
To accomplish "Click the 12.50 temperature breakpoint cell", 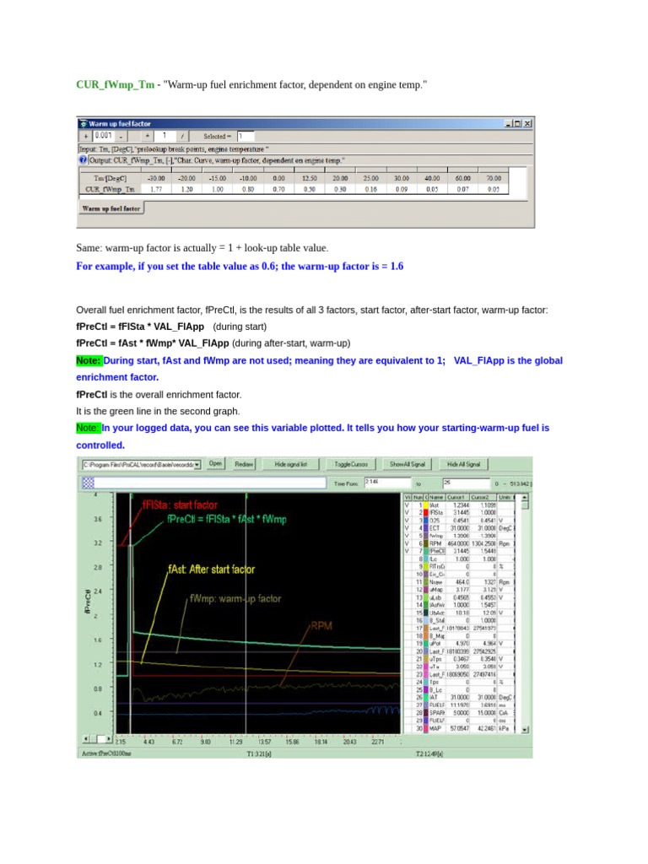I will click(x=309, y=179).
